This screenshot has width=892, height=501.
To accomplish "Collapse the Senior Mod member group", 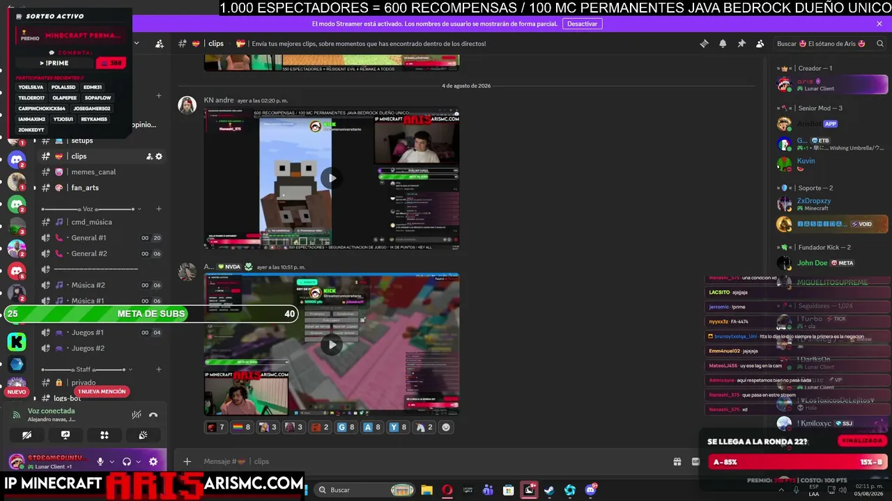I will (811, 108).
